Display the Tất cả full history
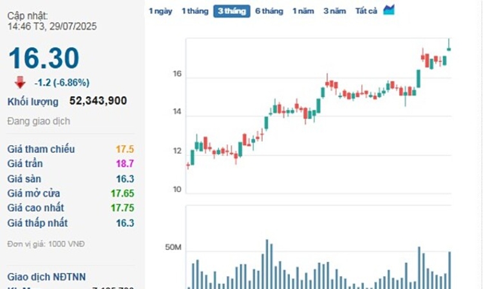 (x=366, y=11)
